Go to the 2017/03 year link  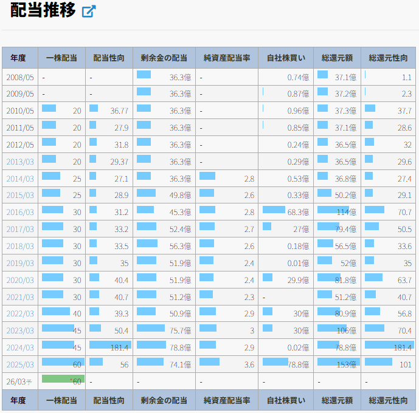19,229
